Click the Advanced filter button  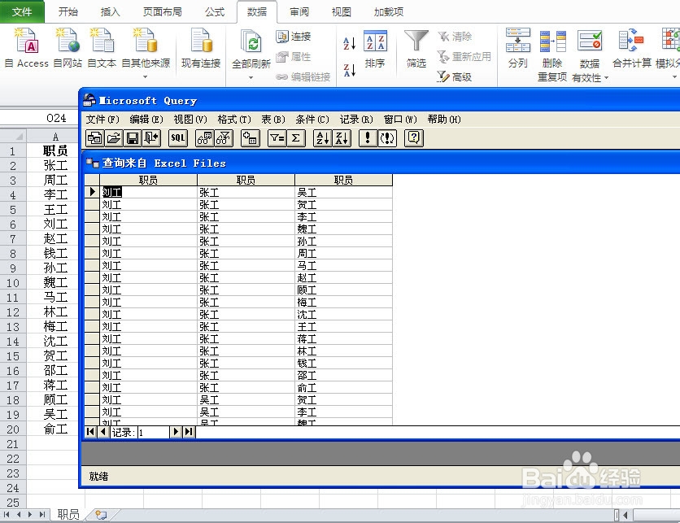(455, 76)
